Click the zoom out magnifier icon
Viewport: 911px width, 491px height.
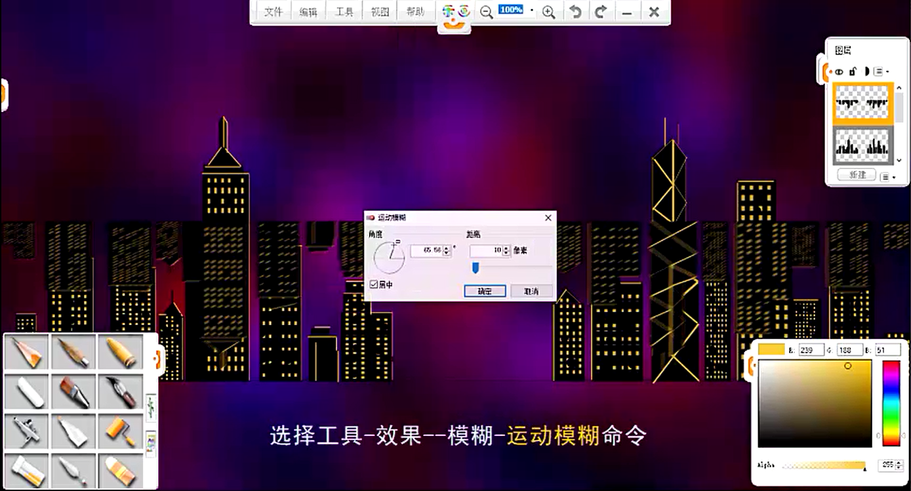pos(486,12)
